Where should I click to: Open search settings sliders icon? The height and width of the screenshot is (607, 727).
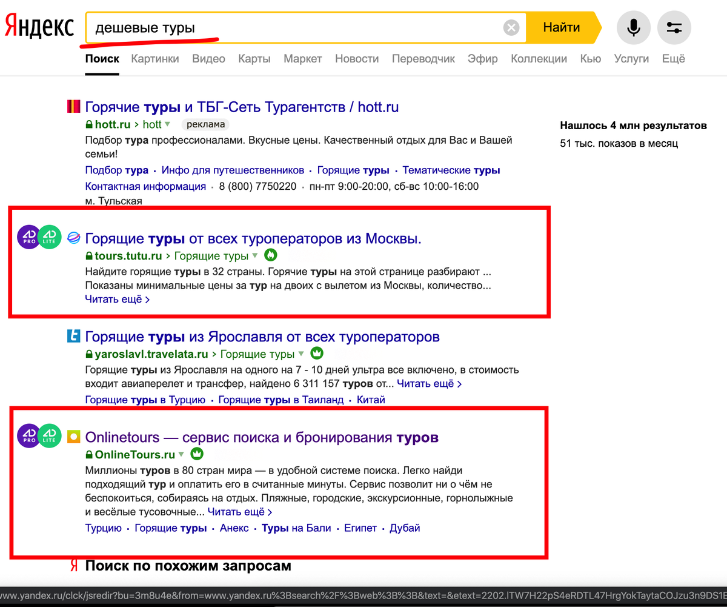pyautogui.click(x=674, y=28)
